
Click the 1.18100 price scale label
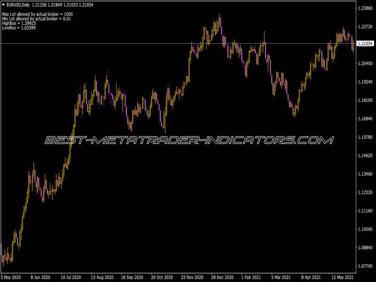pyautogui.click(x=365, y=100)
